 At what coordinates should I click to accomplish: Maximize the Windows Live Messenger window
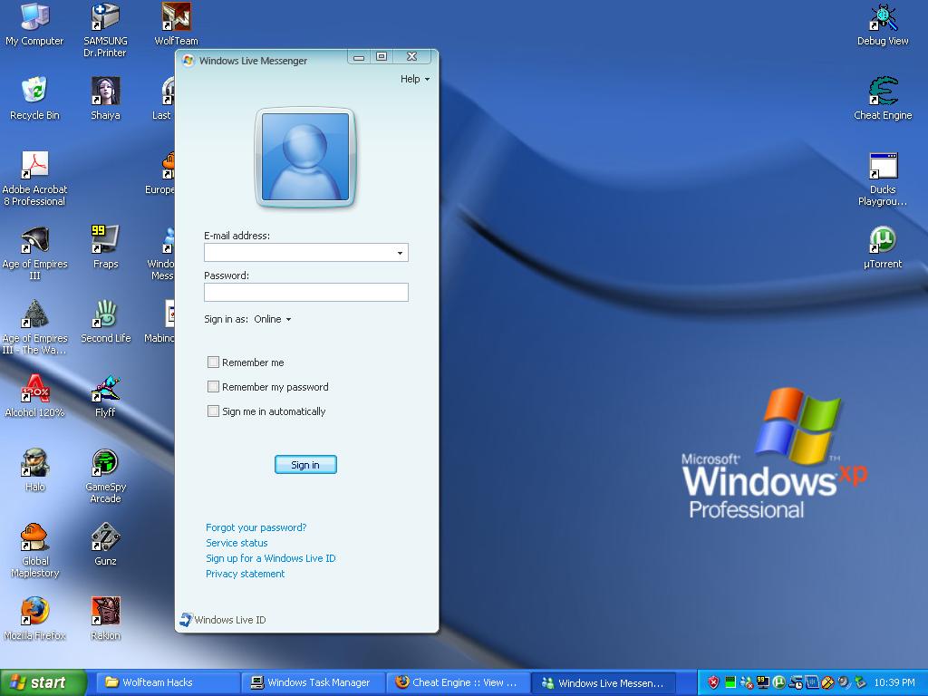[382, 57]
